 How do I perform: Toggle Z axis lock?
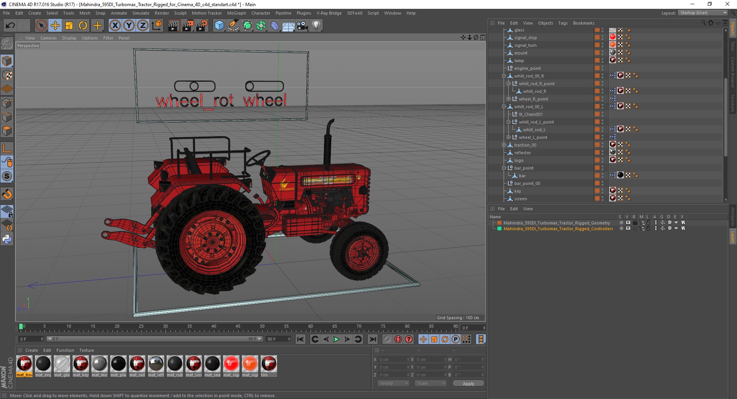point(143,26)
